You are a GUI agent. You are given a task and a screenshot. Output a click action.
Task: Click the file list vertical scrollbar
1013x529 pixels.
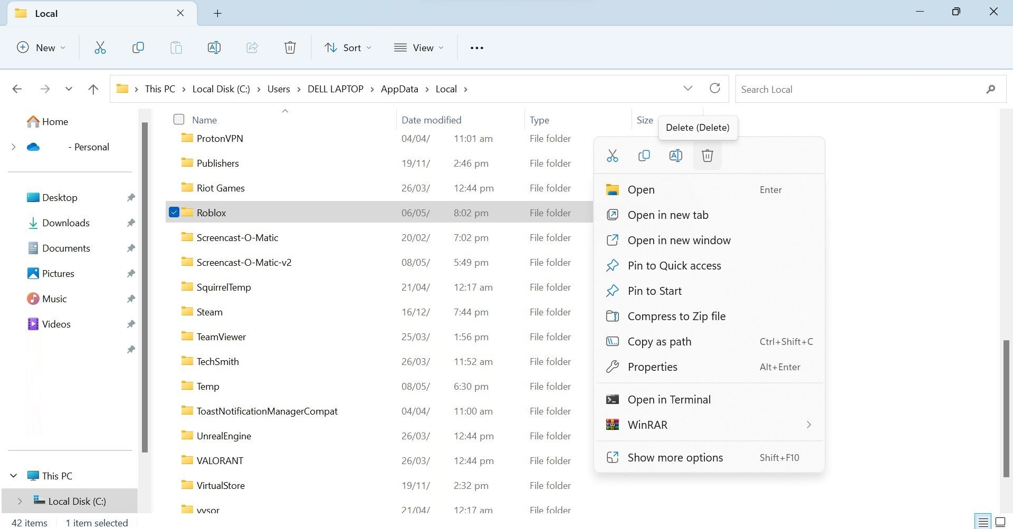tap(1006, 408)
